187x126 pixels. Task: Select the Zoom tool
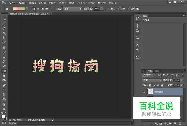click(x=4, y=109)
